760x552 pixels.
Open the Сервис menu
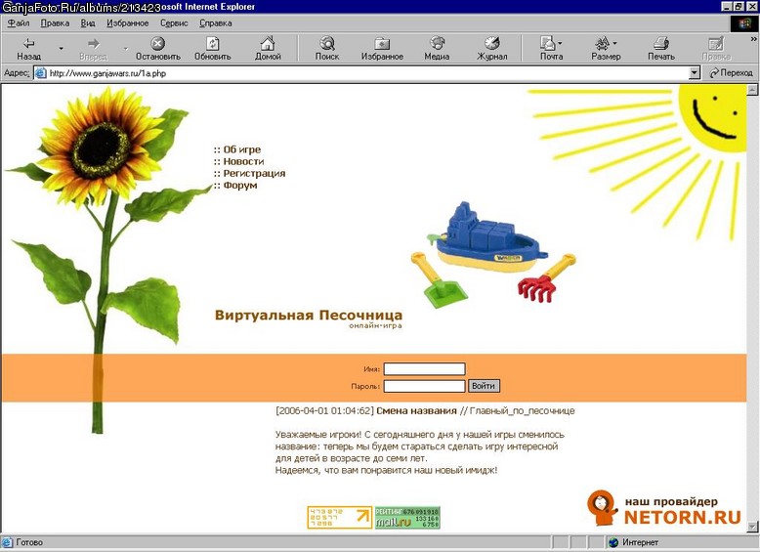pos(174,23)
